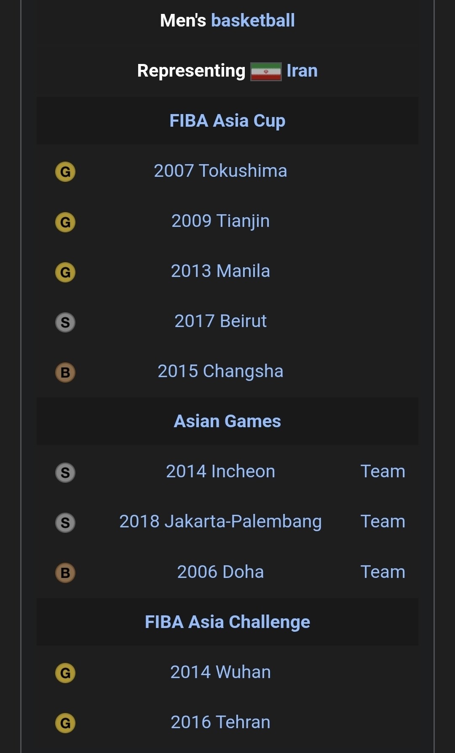Screen dimensions: 455x753
Task: Click the silver medal icon beside 2017 Beirut
Action: (65, 322)
